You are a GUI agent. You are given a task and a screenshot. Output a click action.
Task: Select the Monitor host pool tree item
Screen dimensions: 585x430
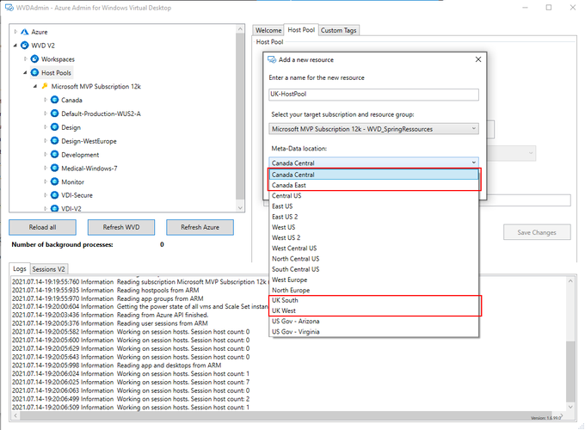pos(72,181)
